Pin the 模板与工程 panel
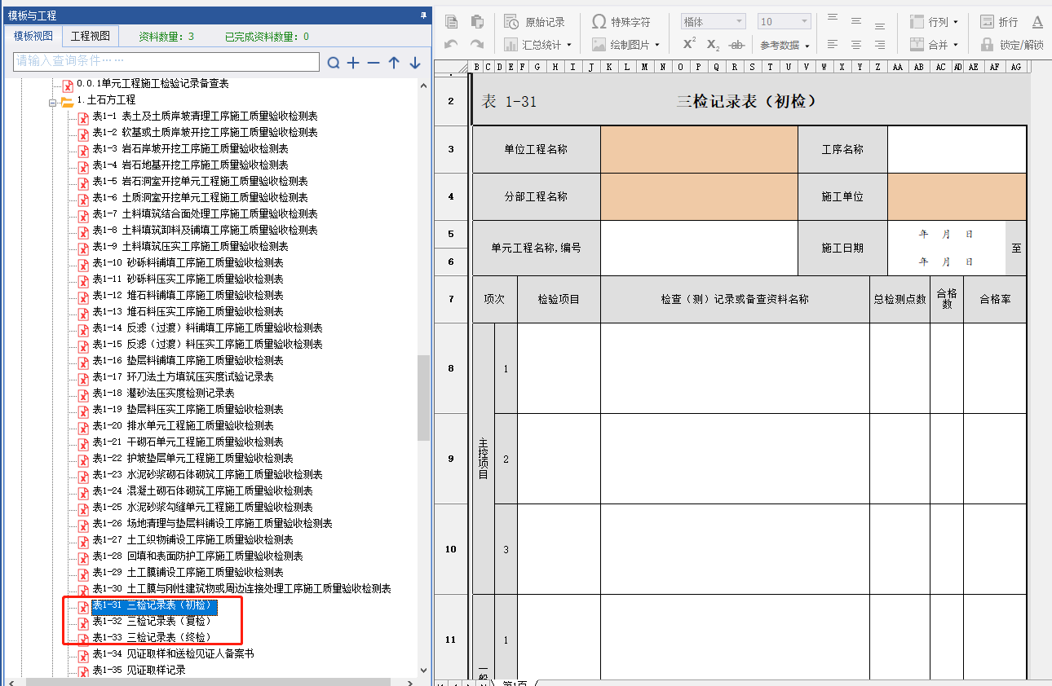This screenshot has width=1052, height=686. coord(423,15)
